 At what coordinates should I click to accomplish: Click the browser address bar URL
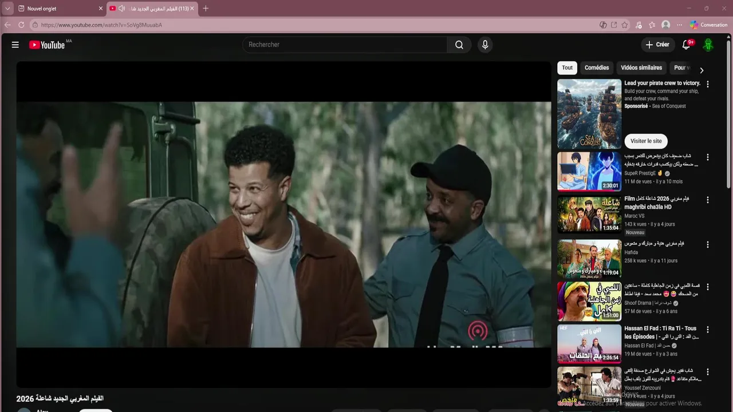(102, 25)
